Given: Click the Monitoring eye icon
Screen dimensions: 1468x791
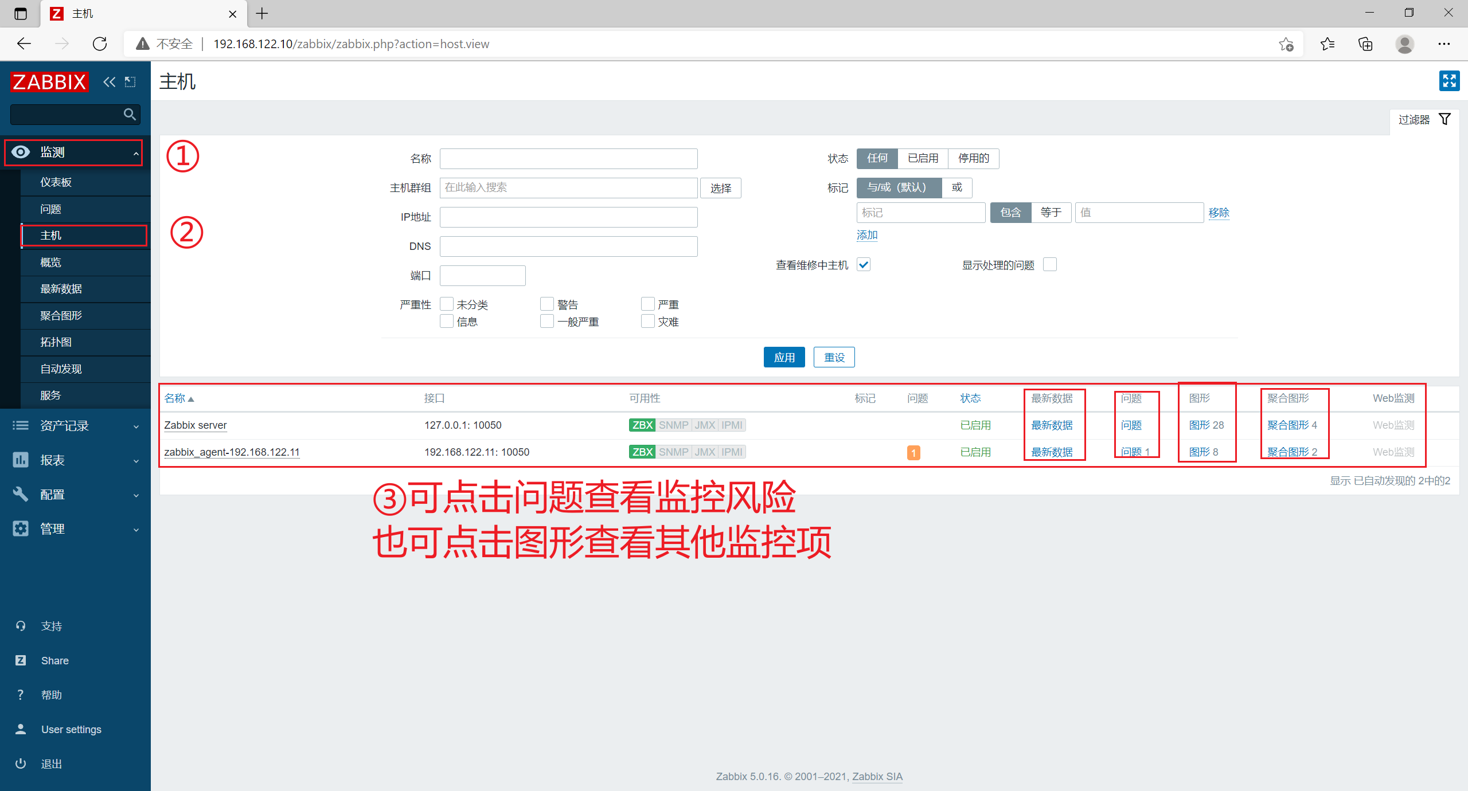Looking at the screenshot, I should [x=21, y=152].
